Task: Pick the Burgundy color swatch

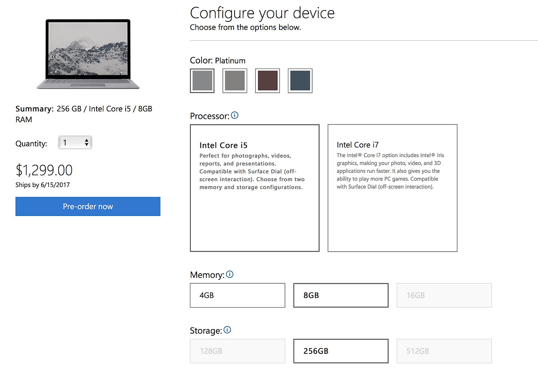Action: [x=267, y=81]
